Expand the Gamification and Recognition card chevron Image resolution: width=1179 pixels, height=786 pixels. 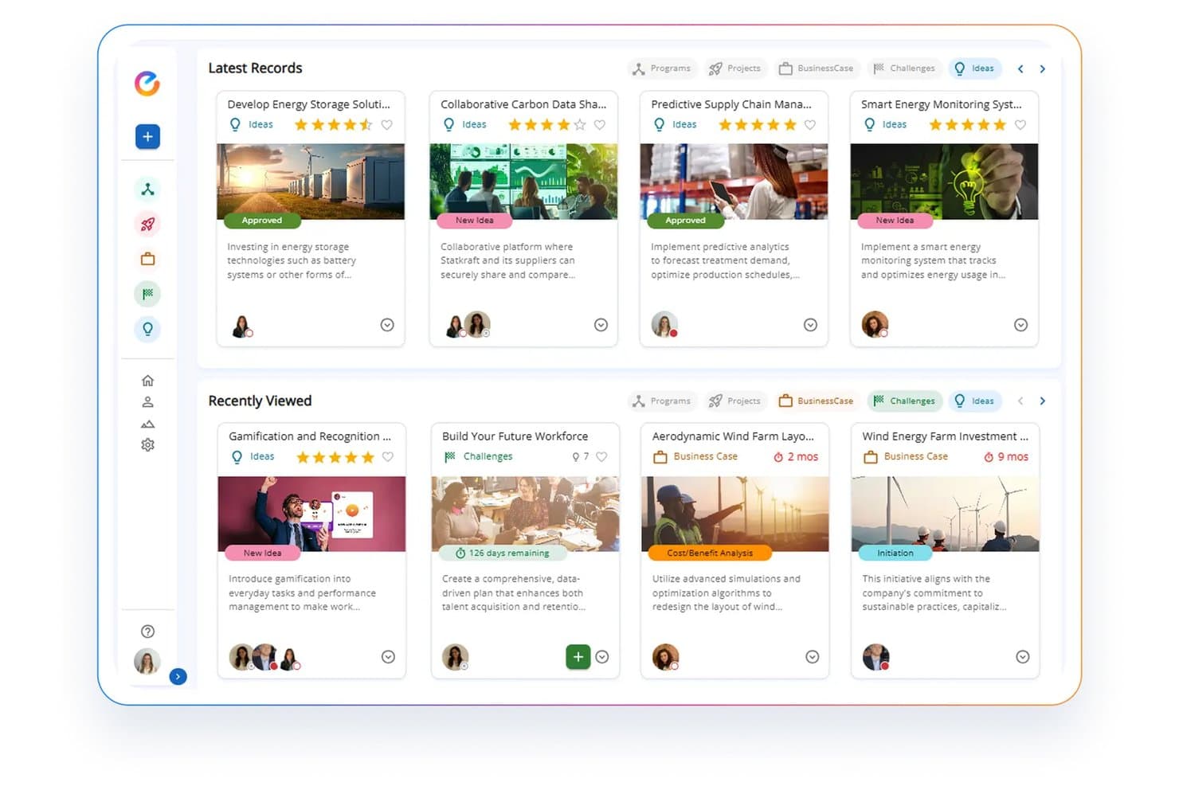pos(388,657)
